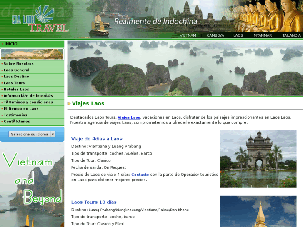Click the Viajes Laos inline link
Viewport: 303px width, 227px height.
point(129,117)
